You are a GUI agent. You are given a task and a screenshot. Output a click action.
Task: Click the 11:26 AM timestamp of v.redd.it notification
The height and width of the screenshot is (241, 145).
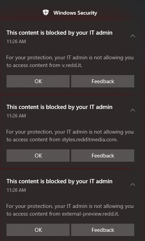click(x=16, y=42)
